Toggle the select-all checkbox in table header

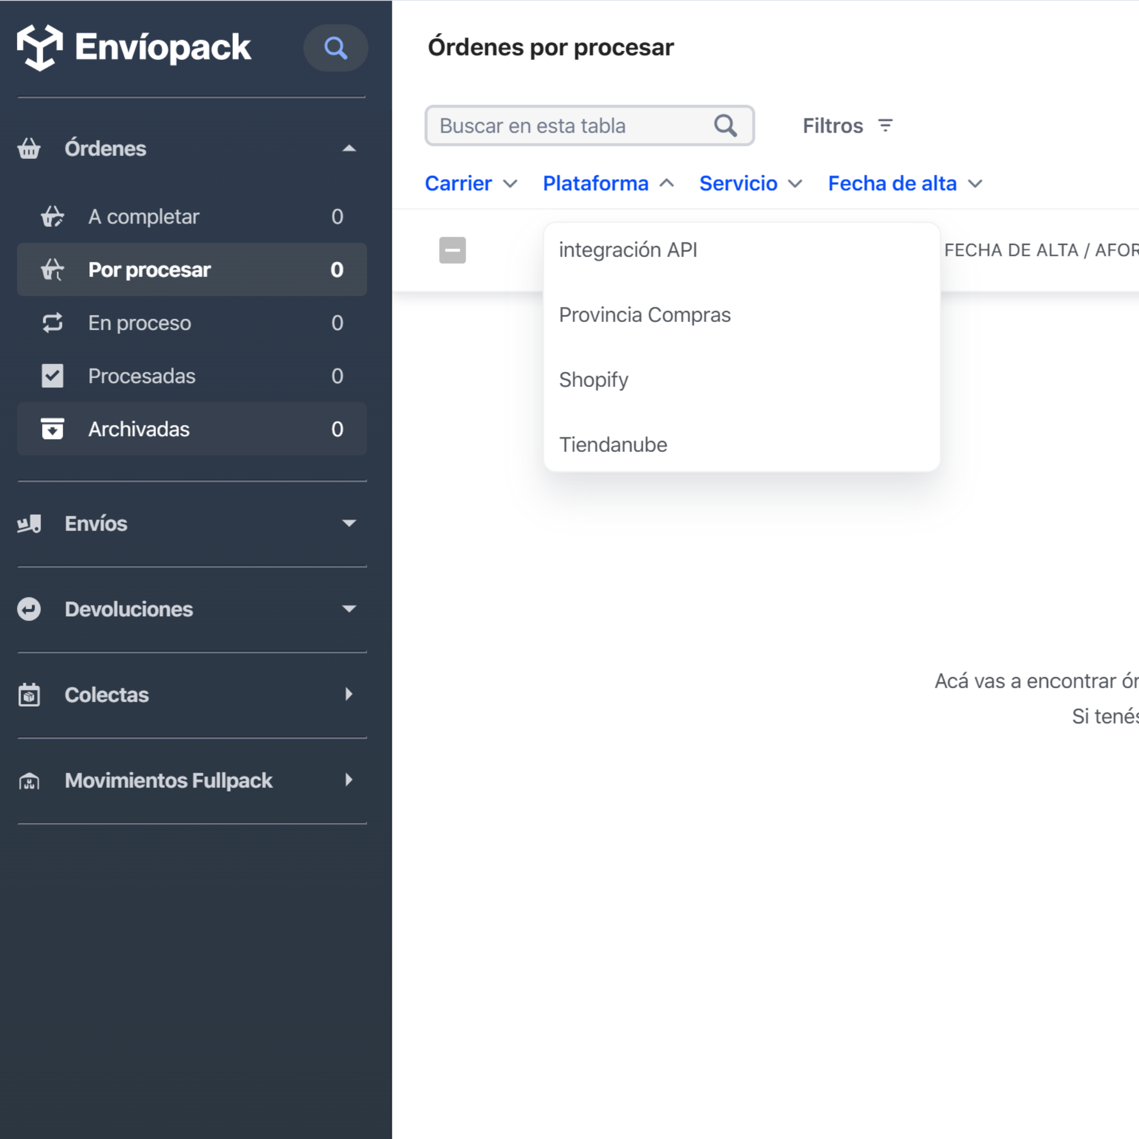click(452, 250)
